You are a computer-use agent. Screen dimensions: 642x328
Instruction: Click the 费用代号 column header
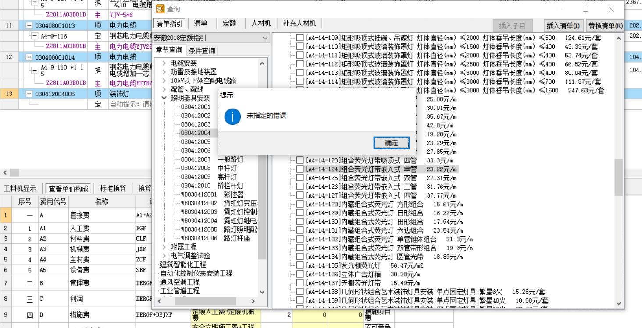[x=53, y=201]
